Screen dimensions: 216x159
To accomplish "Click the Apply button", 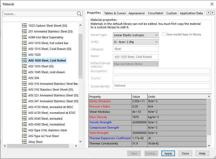I will click(x=168, y=153).
